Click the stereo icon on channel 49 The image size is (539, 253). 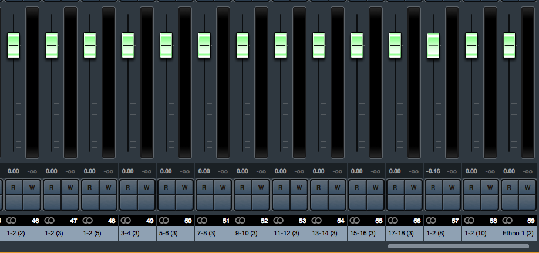tap(126, 221)
